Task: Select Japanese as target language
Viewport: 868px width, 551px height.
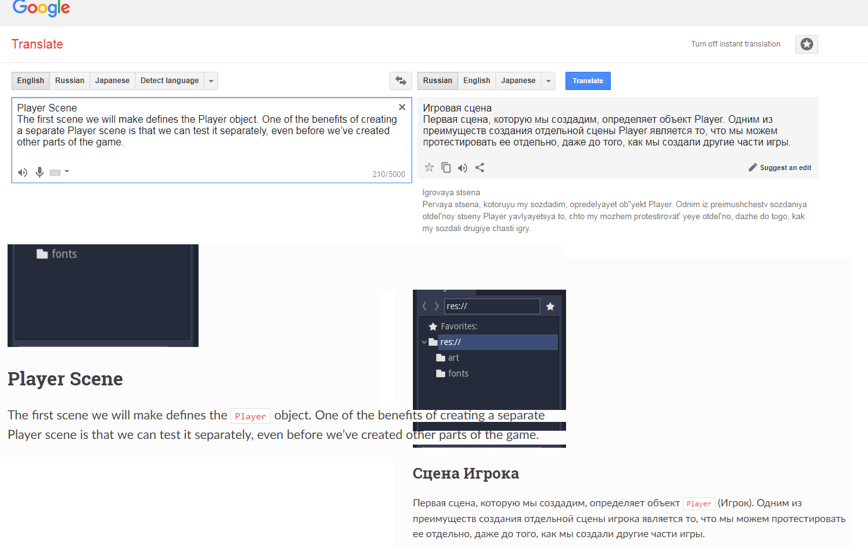Action: 518,81
